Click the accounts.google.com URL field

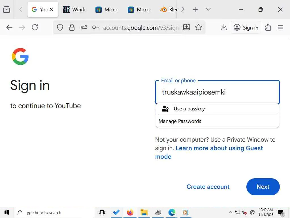pyautogui.click(x=141, y=28)
